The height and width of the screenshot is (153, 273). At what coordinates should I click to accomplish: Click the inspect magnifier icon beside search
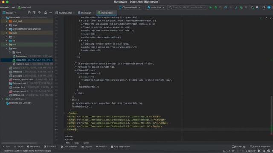pos(257,8)
